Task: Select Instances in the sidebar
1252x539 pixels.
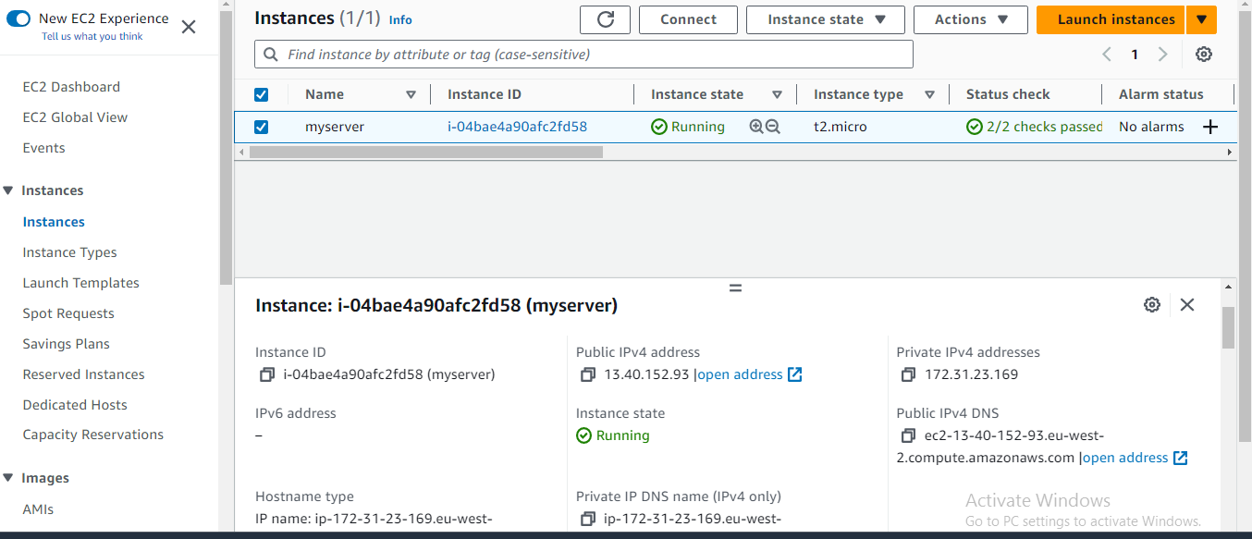Action: click(54, 222)
